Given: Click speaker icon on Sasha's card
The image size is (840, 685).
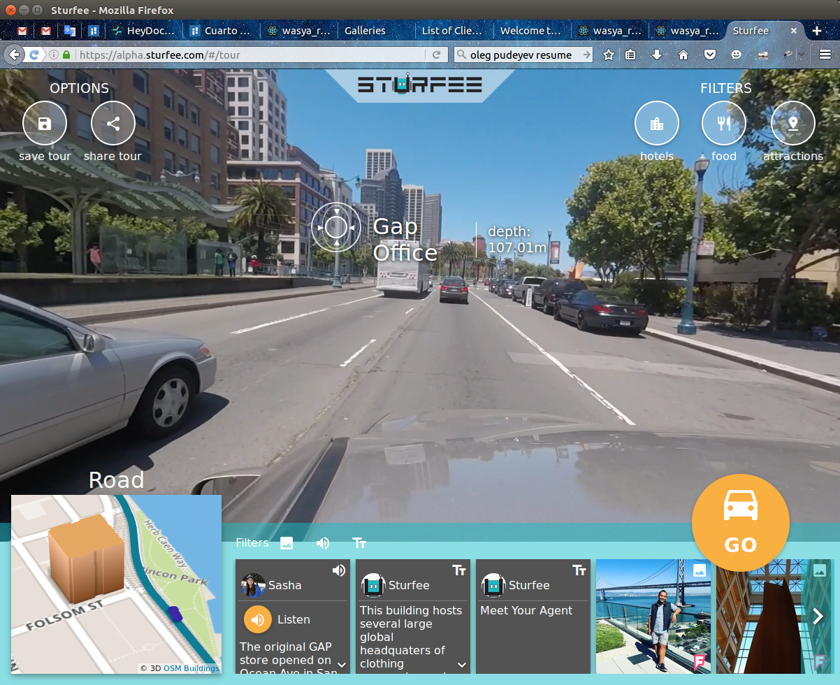Looking at the screenshot, I should [x=339, y=570].
